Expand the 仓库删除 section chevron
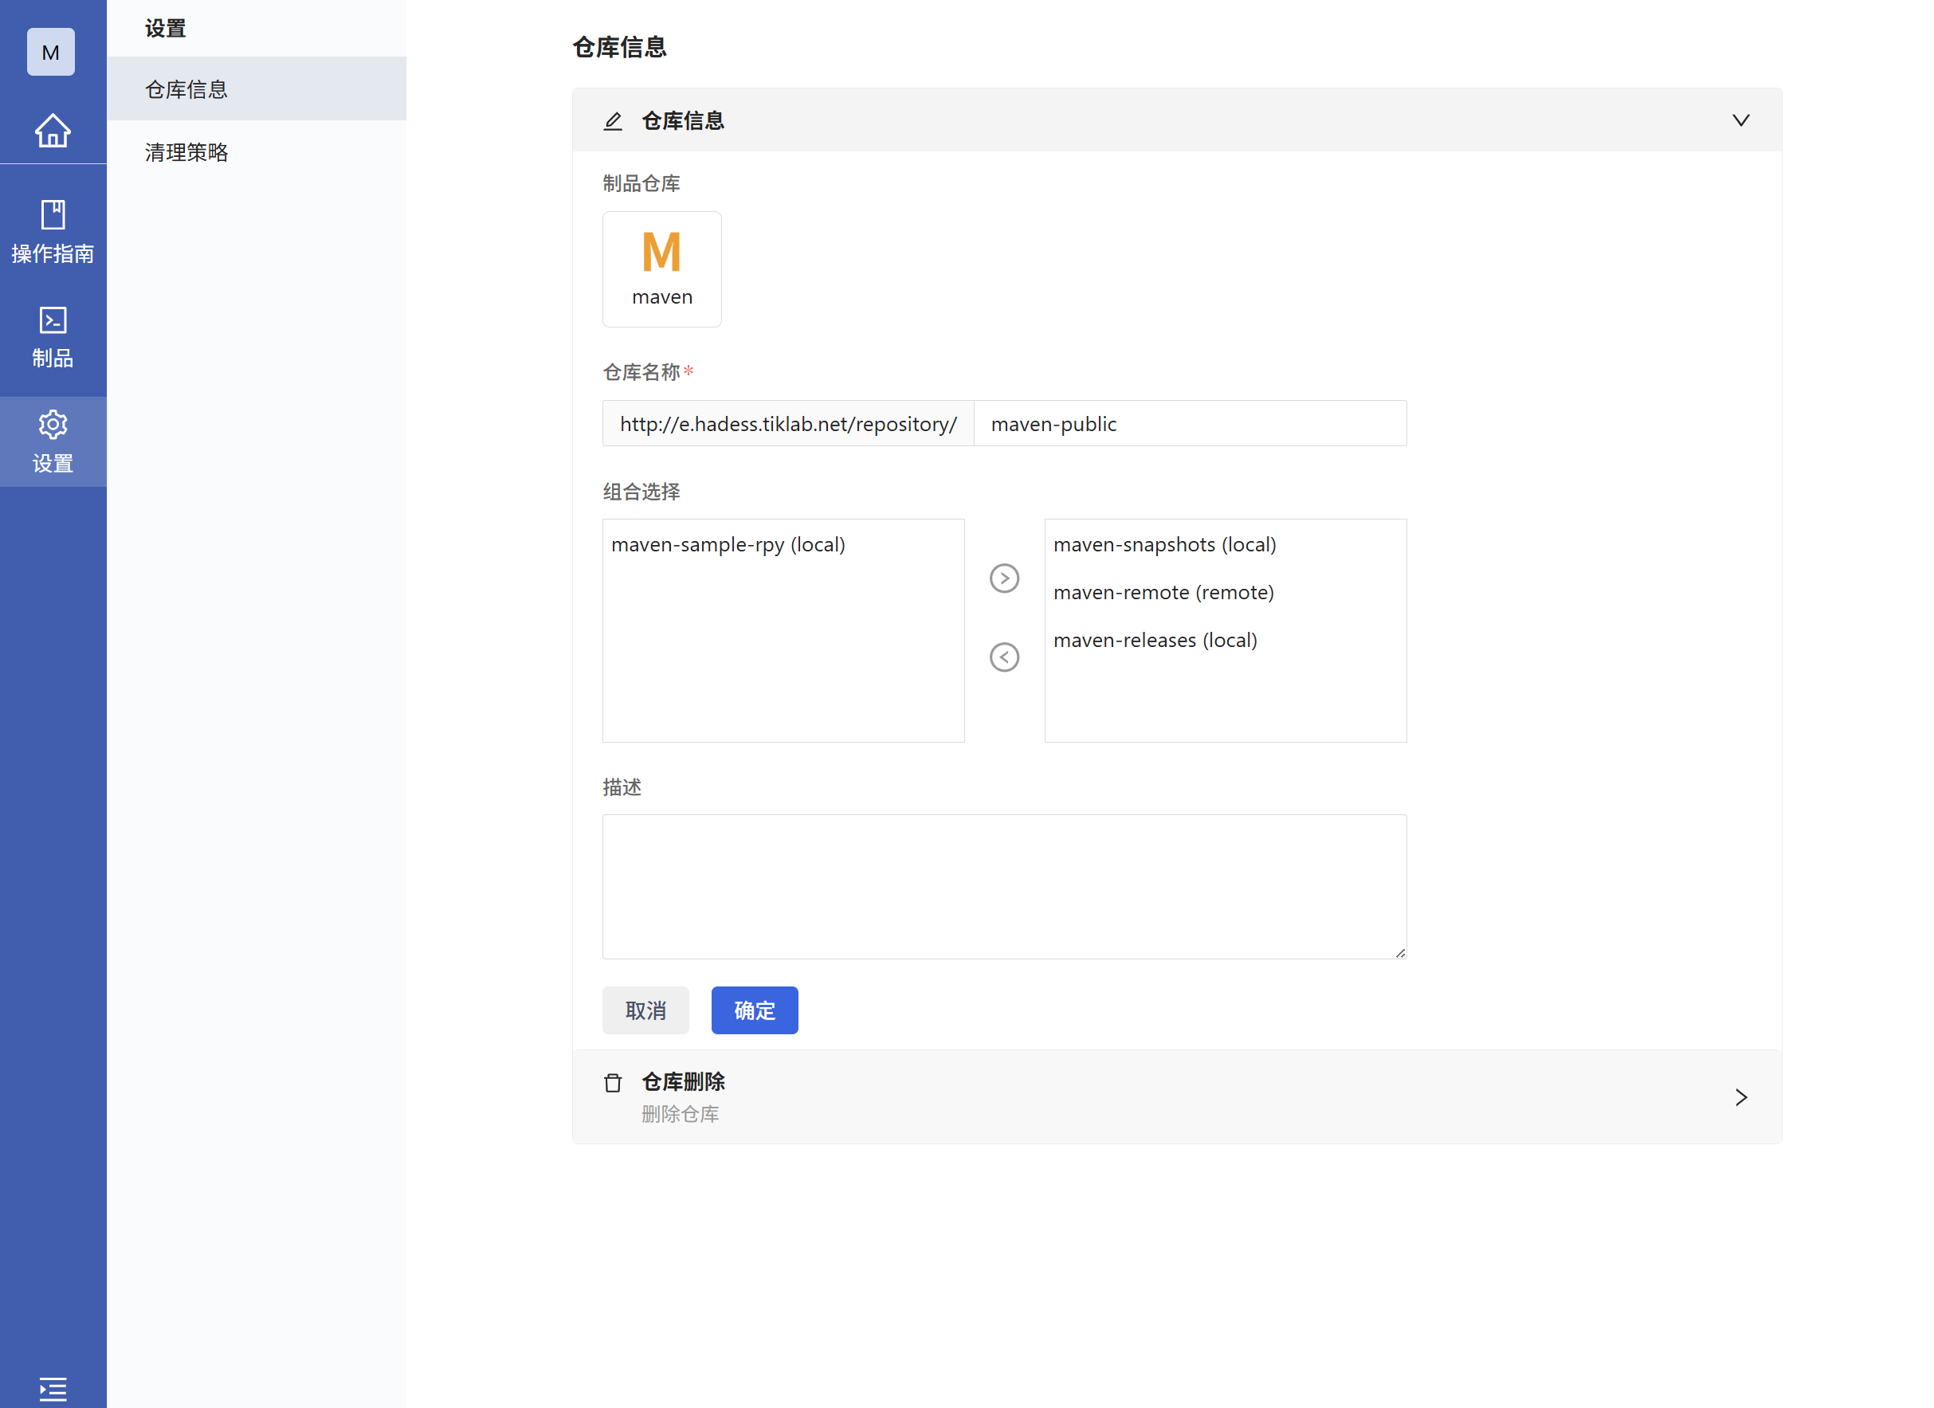The width and height of the screenshot is (1934, 1408). pyautogui.click(x=1740, y=1096)
